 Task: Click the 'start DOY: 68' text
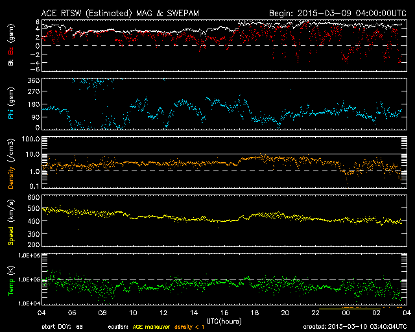(x=62, y=327)
